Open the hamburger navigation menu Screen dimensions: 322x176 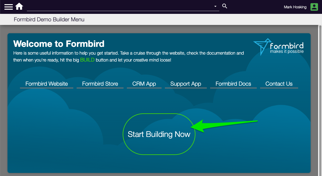(x=9, y=7)
